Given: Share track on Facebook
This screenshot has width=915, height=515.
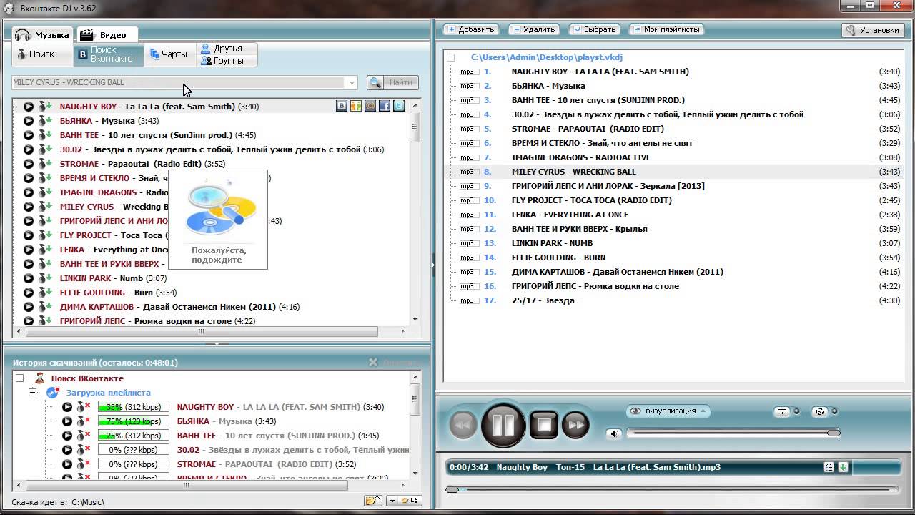Looking at the screenshot, I should click(x=385, y=106).
